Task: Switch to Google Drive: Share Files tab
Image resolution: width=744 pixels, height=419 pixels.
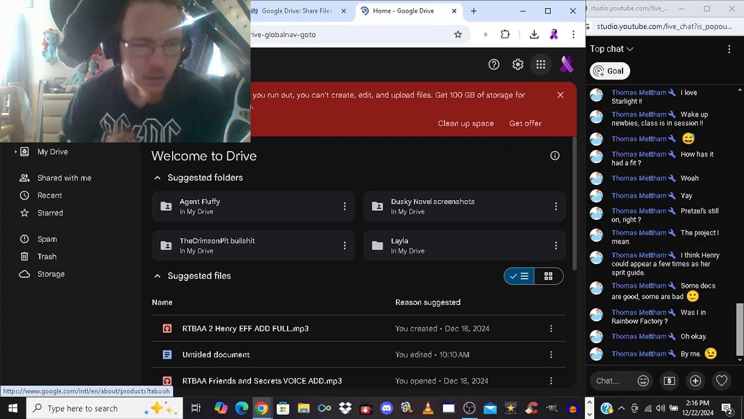Action: (x=296, y=11)
